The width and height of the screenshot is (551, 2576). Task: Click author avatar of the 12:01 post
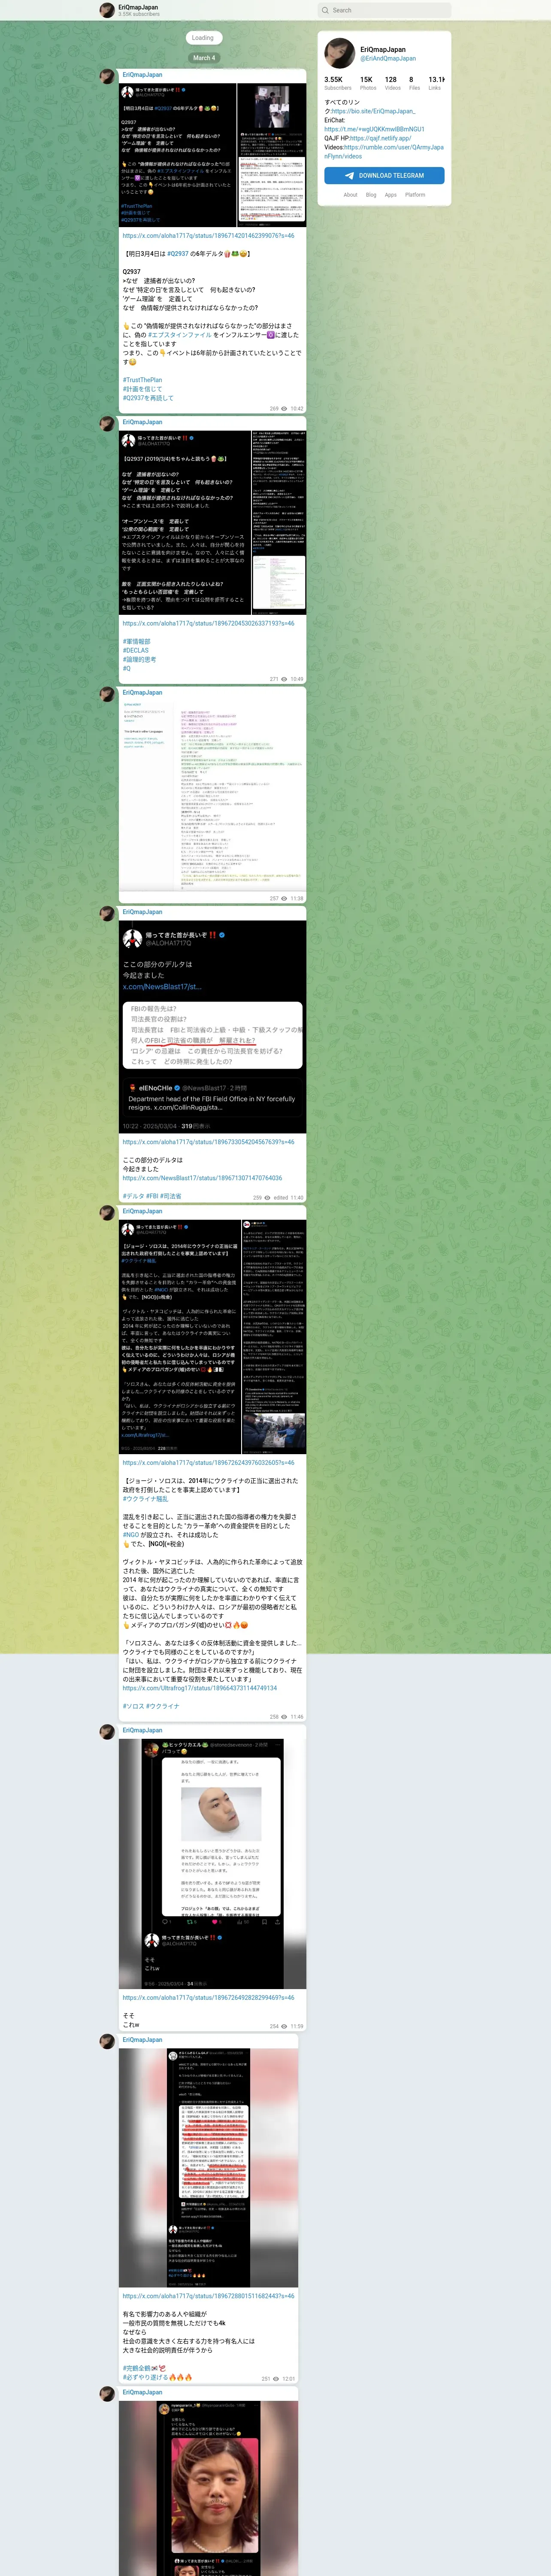[x=107, y=2040]
